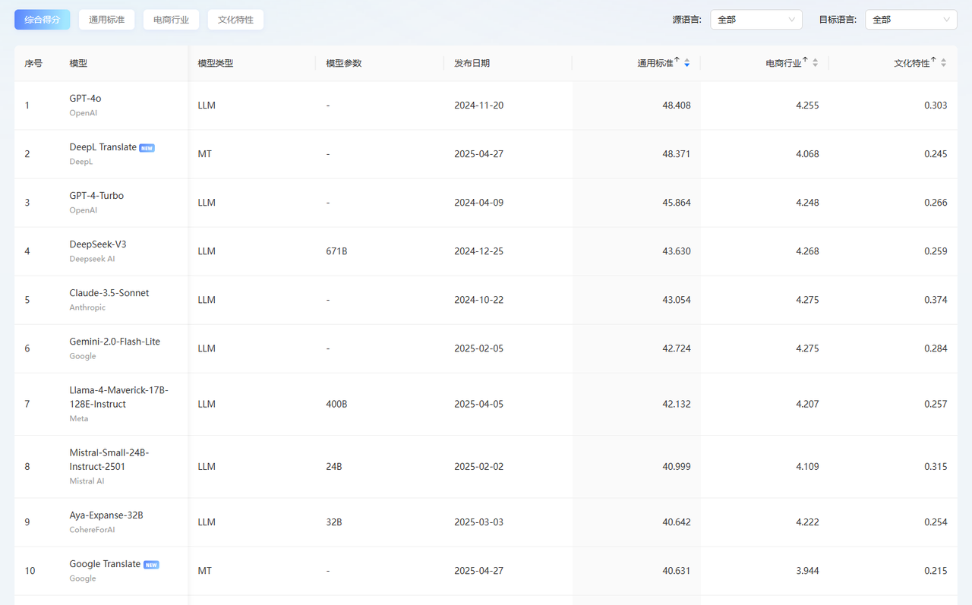Image resolution: width=972 pixels, height=605 pixels.
Task: Click the score 42.724
Action: tap(677, 348)
